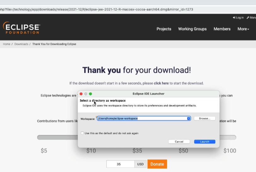The image size is (256, 172).
Task: Expand the Workspace path dropdown arrow
Action: (188, 118)
